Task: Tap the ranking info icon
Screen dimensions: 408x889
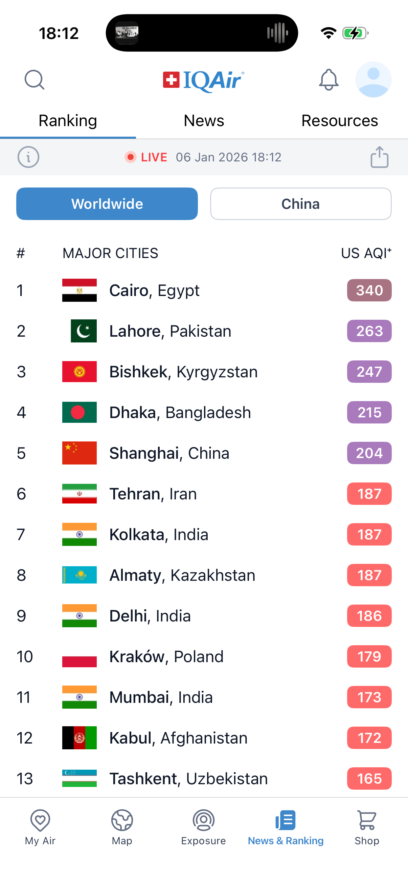Action: (x=28, y=157)
